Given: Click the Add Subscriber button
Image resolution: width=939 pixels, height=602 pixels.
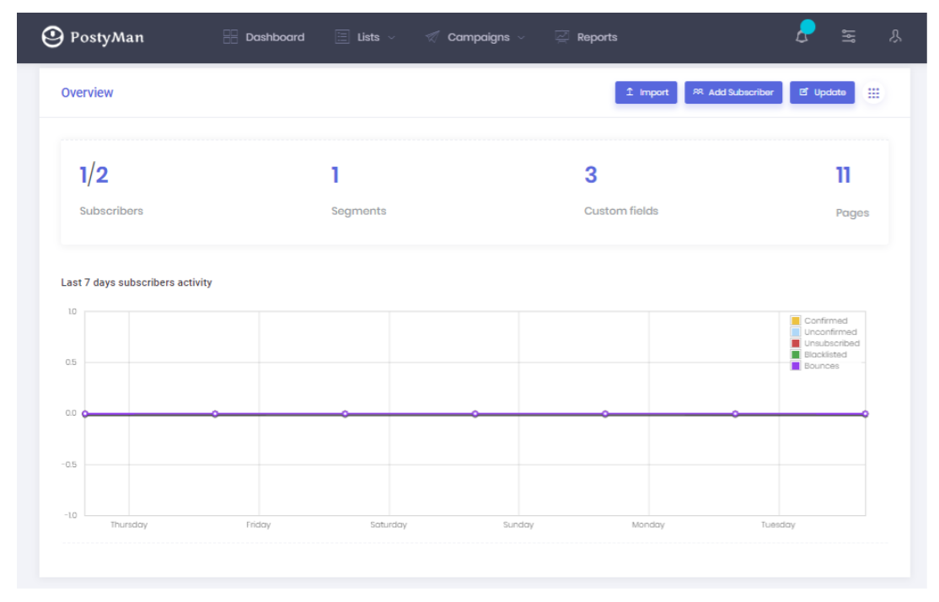Looking at the screenshot, I should coord(733,93).
